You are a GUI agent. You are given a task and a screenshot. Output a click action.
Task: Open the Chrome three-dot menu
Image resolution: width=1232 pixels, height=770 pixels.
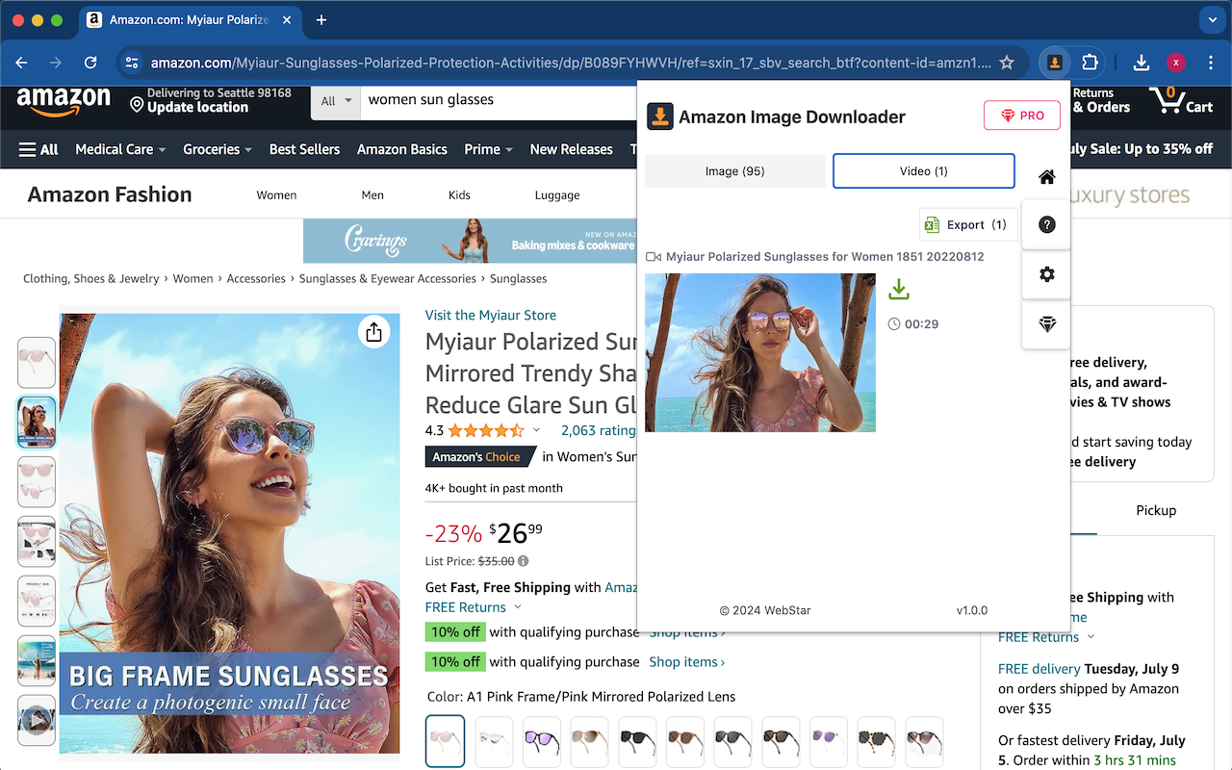click(x=1211, y=63)
